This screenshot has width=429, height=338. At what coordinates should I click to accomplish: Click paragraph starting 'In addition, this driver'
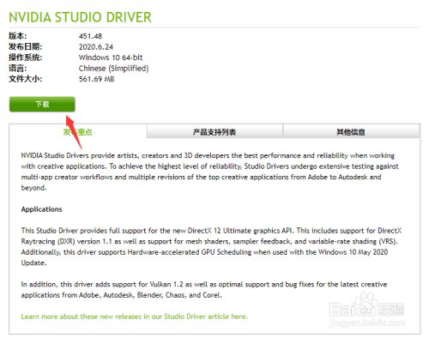tap(204, 289)
